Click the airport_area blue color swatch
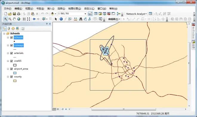 15,73
